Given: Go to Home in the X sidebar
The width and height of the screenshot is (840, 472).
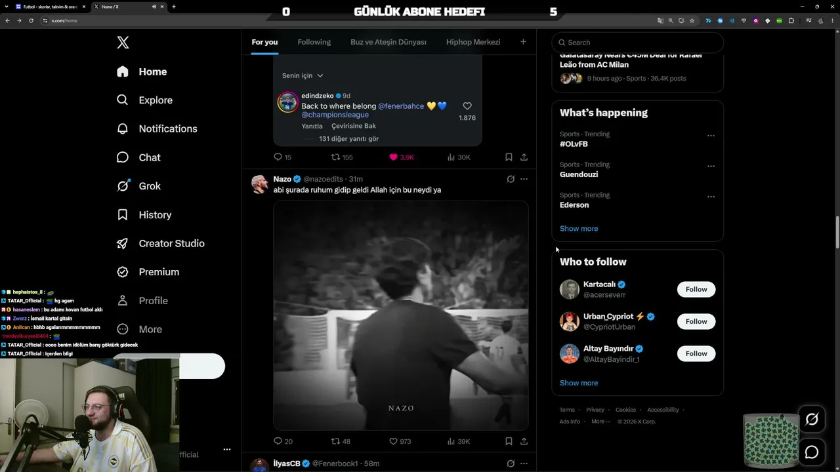Looking at the screenshot, I should [142, 71].
